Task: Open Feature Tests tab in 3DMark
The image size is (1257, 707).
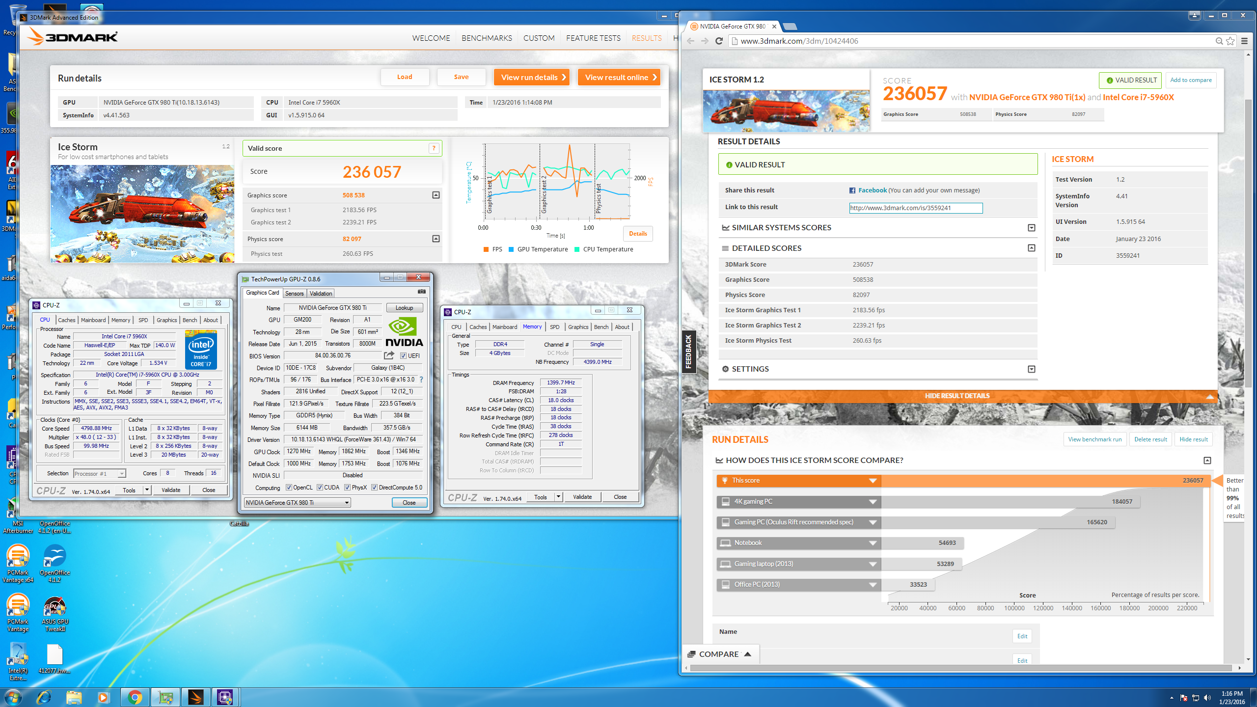Action: (x=593, y=38)
